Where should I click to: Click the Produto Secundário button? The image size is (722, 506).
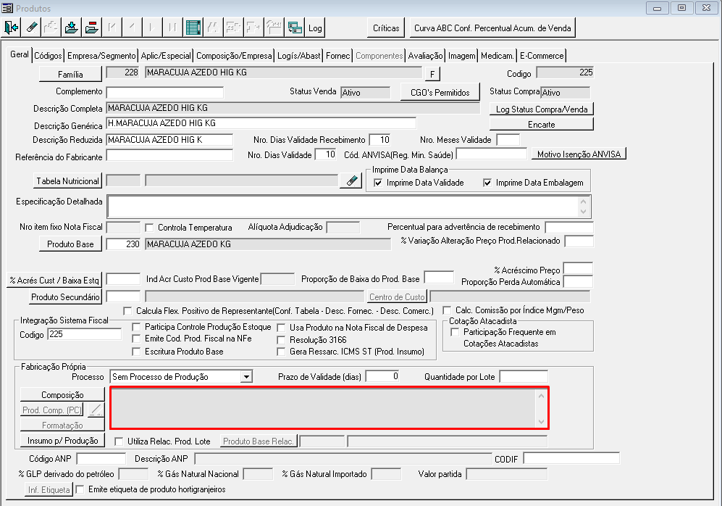[65, 296]
